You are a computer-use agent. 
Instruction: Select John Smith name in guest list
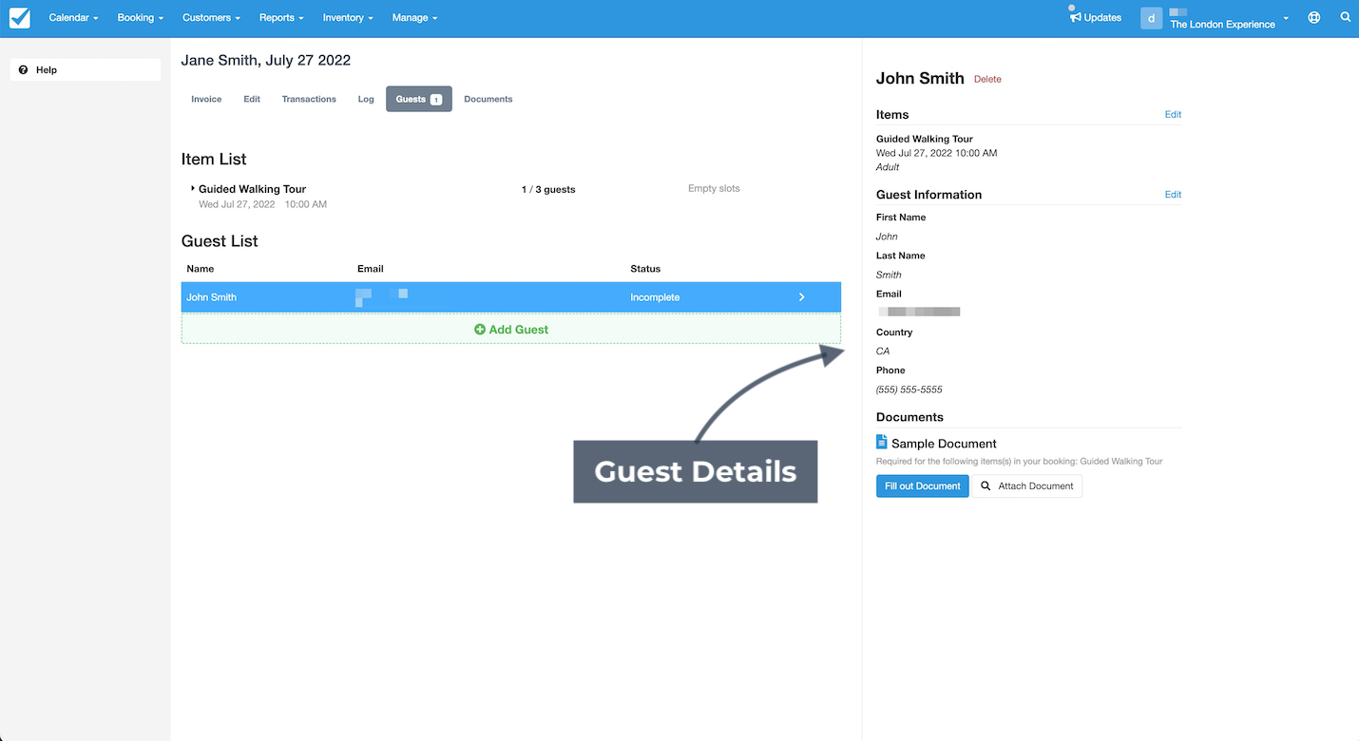coord(211,297)
